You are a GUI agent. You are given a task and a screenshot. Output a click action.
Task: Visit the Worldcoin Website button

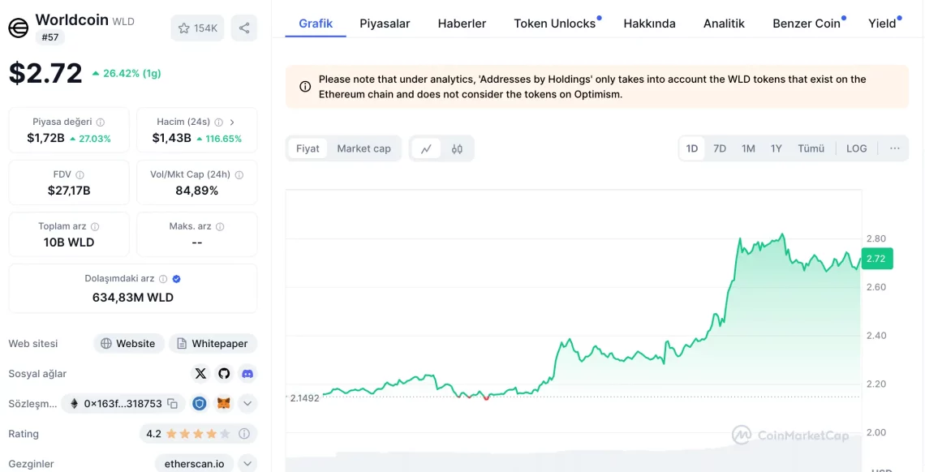[x=128, y=343]
